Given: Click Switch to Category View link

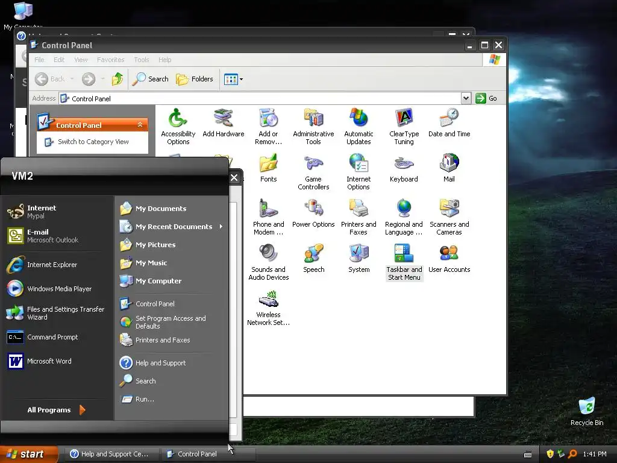Looking at the screenshot, I should click(x=93, y=142).
